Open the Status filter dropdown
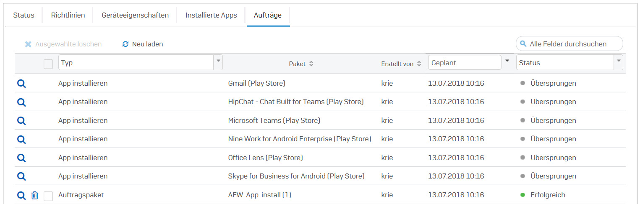This screenshot has height=204, width=640. [619, 62]
